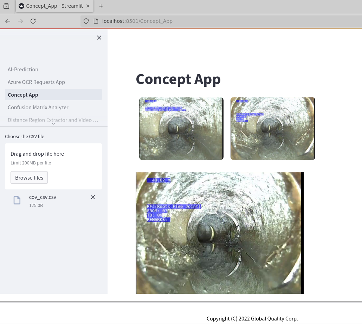Click the Copyright 2022 Global Quality Corp. footer
Viewport: 362px width, 324px height.
click(252, 318)
